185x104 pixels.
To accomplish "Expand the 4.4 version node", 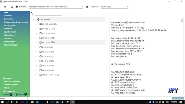I will pyautogui.click(x=36, y=61).
